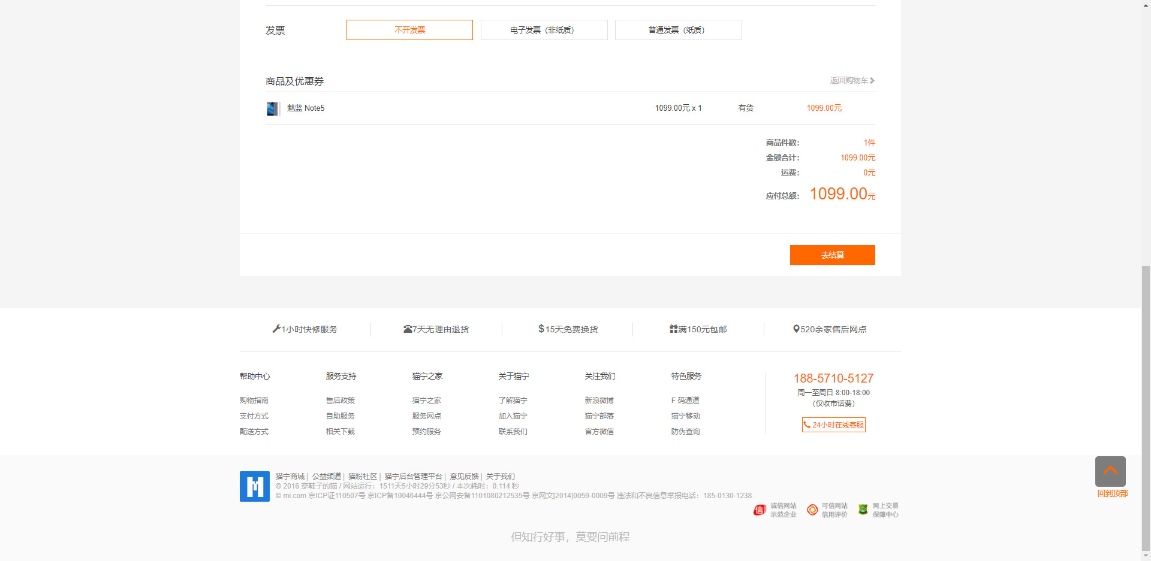Open the 可信网站 credit rating badge
The height and width of the screenshot is (561, 1151).
click(x=827, y=510)
